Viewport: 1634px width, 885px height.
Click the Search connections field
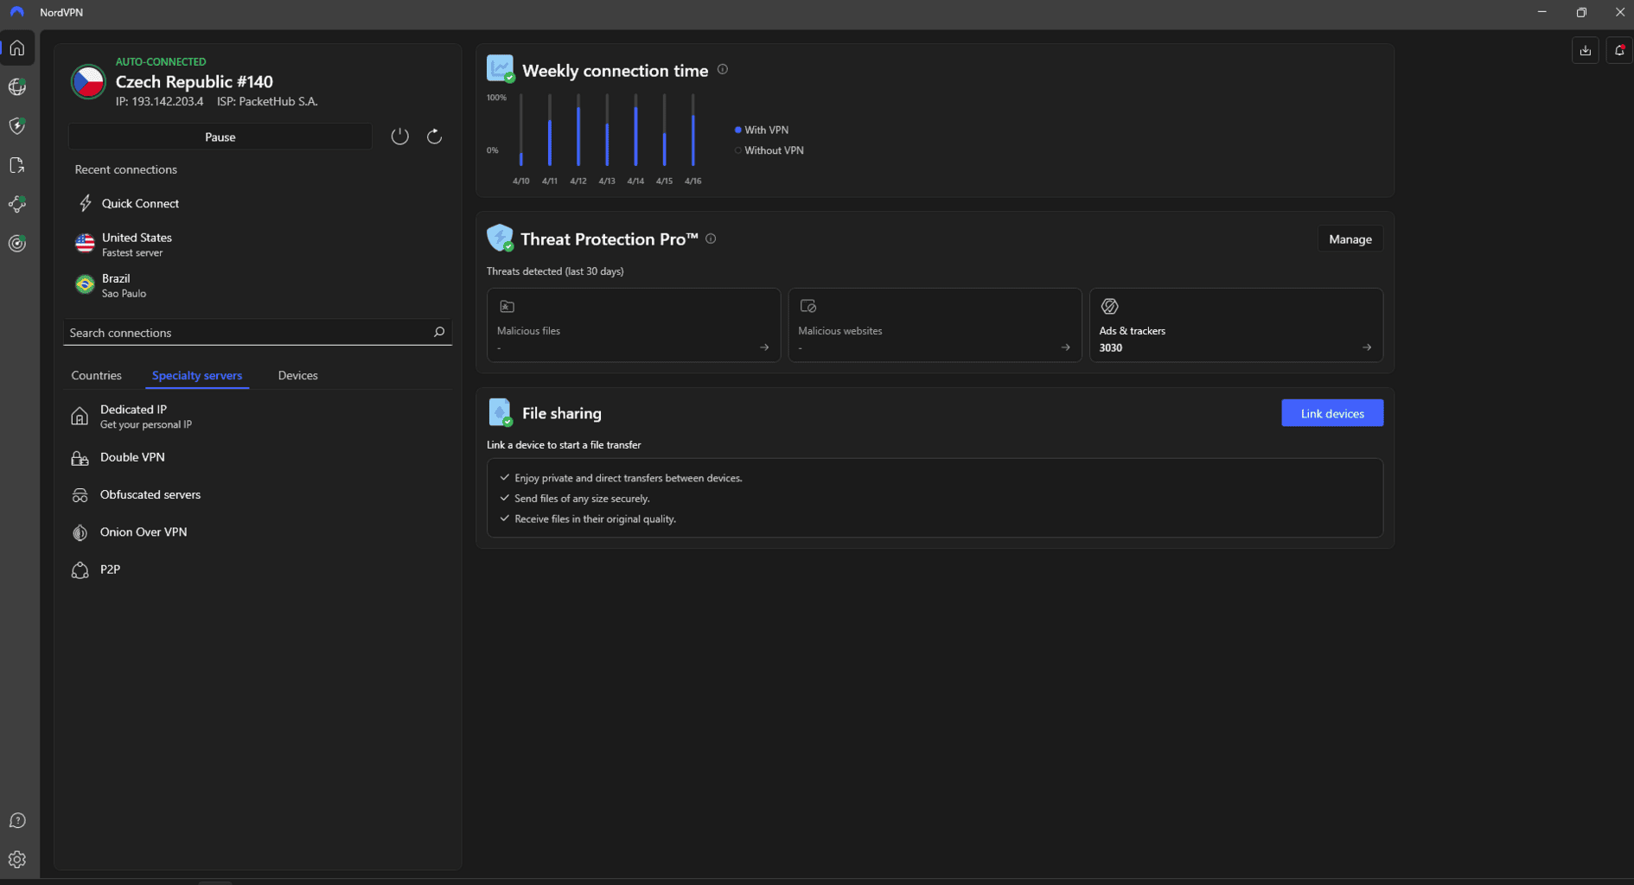point(246,333)
